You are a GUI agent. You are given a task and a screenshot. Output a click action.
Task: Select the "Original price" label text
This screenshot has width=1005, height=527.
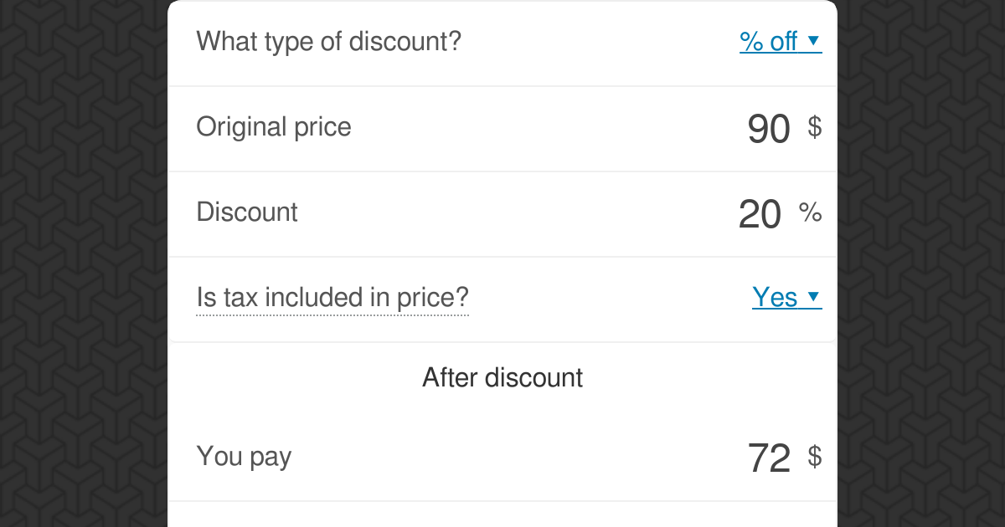click(273, 127)
